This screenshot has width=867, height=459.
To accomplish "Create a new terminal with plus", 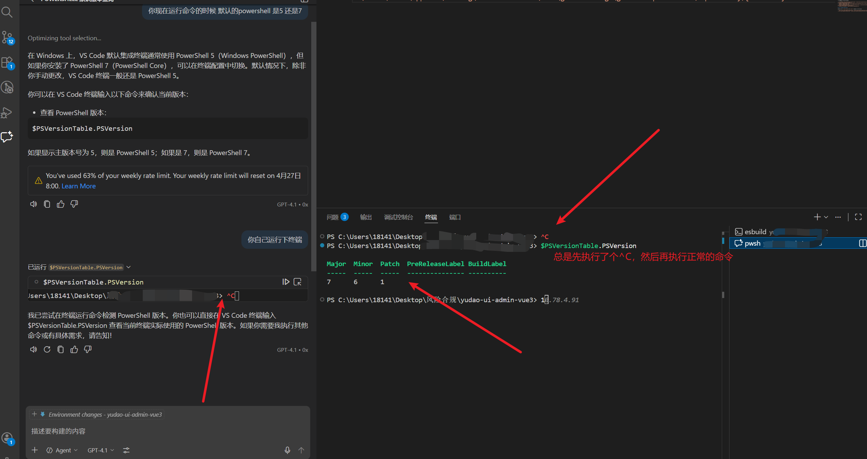I will tap(817, 217).
